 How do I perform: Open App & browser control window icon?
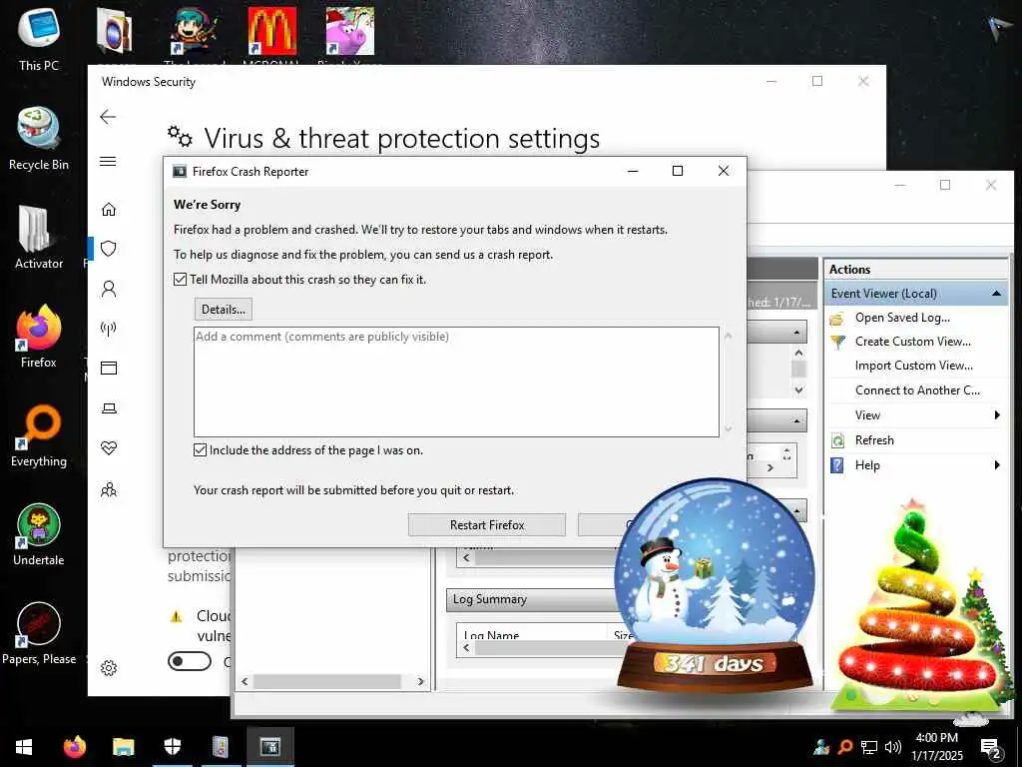pyautogui.click(x=109, y=368)
